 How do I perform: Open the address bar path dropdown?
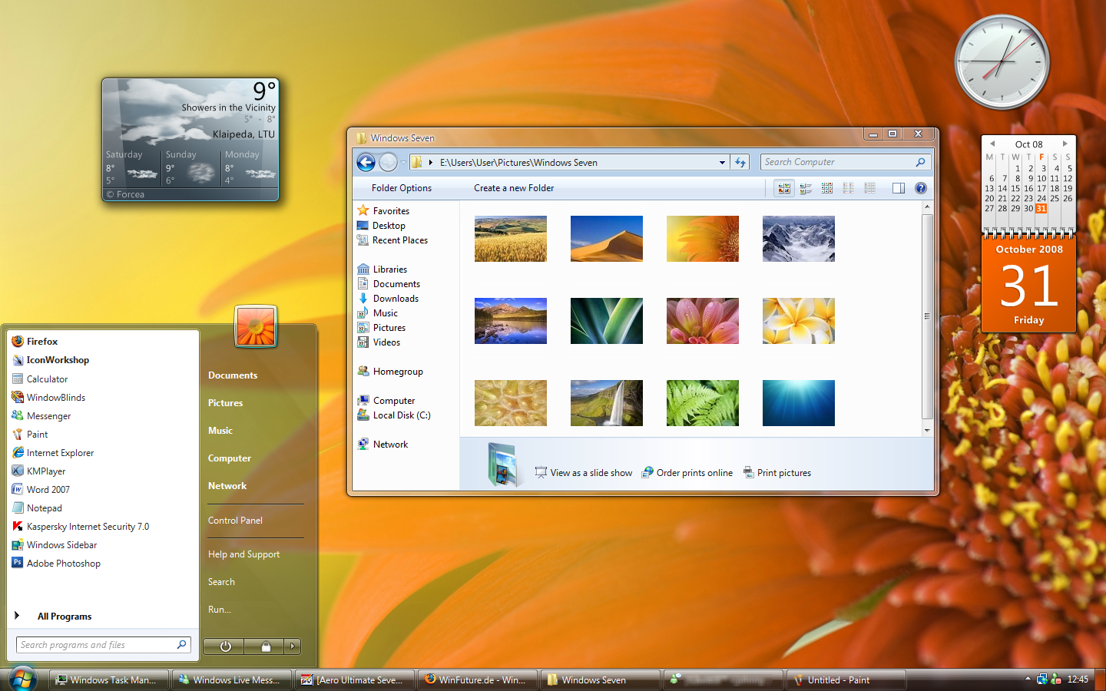pyautogui.click(x=722, y=163)
